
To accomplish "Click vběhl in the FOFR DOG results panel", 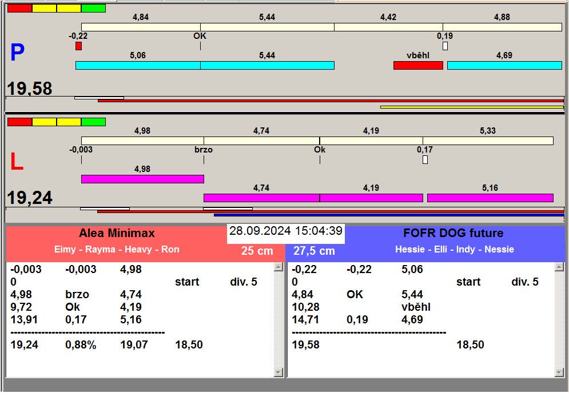I will point(416,307).
